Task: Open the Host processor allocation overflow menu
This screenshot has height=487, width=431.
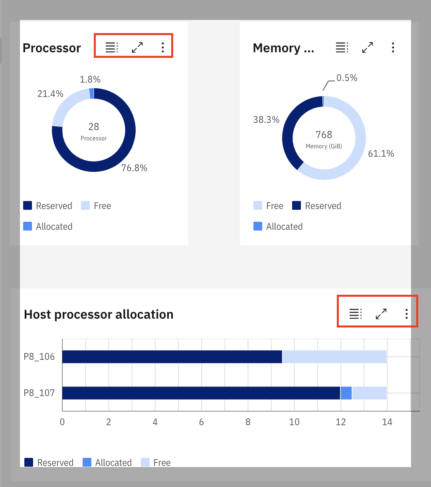Action: click(x=406, y=314)
